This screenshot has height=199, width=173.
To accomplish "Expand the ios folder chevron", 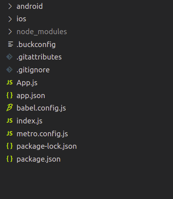I will click(x=10, y=19).
